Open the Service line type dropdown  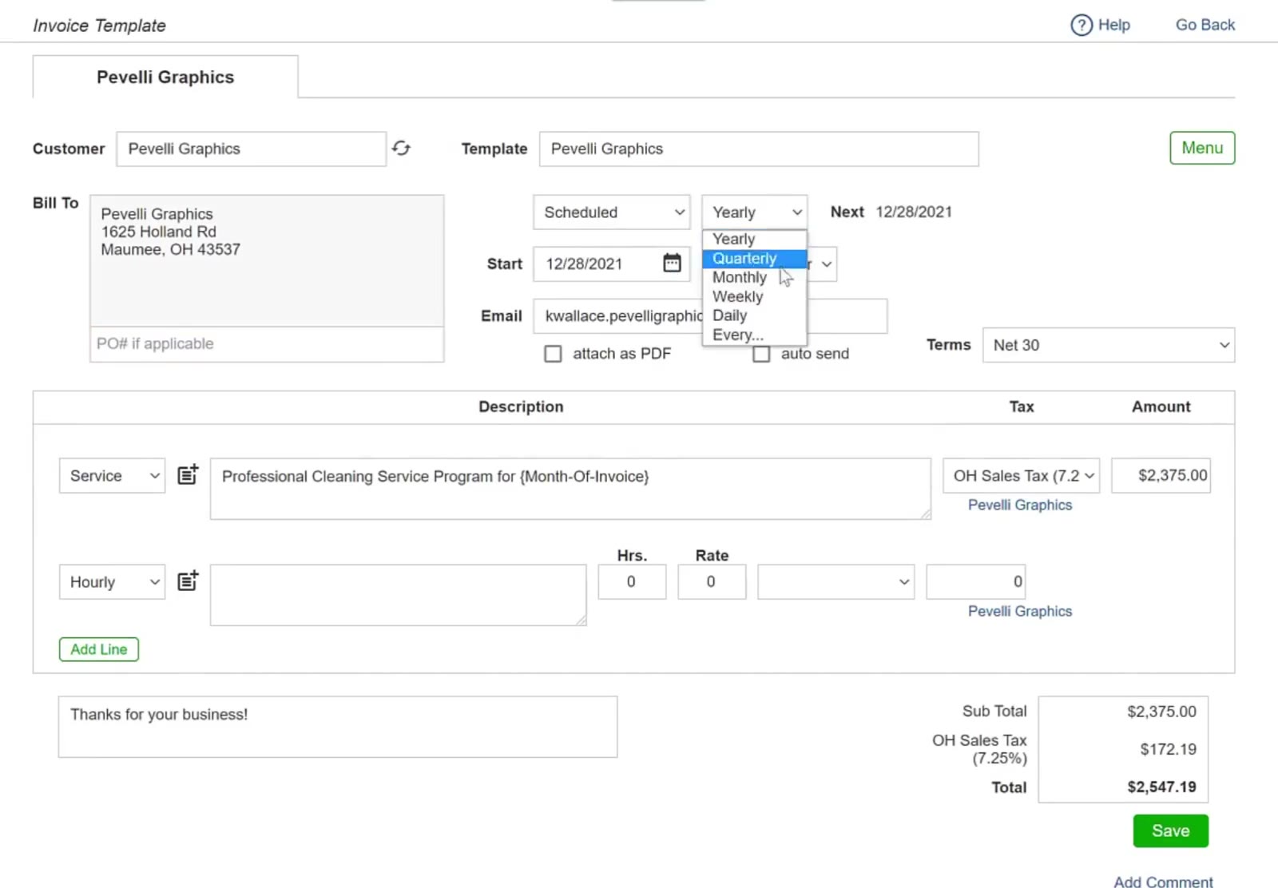113,476
